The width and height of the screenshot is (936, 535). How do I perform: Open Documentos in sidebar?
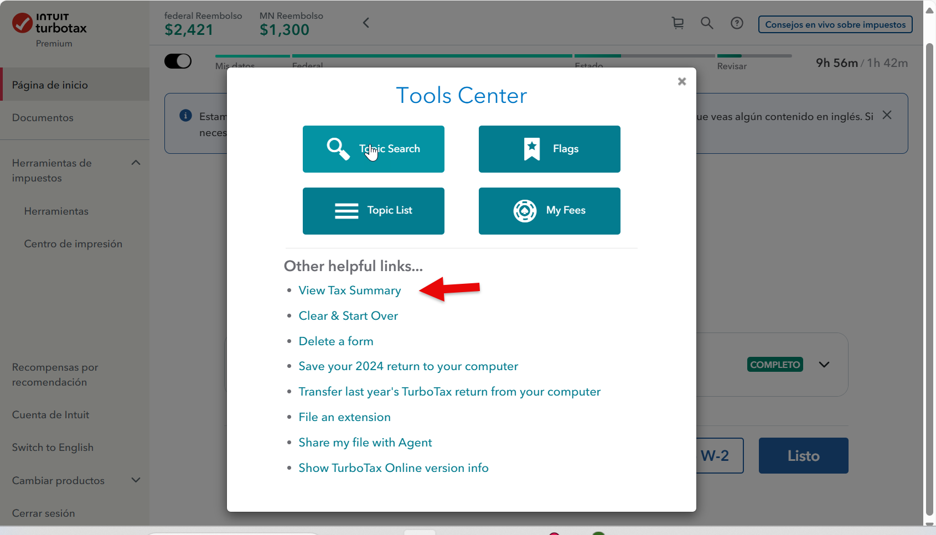tap(43, 118)
